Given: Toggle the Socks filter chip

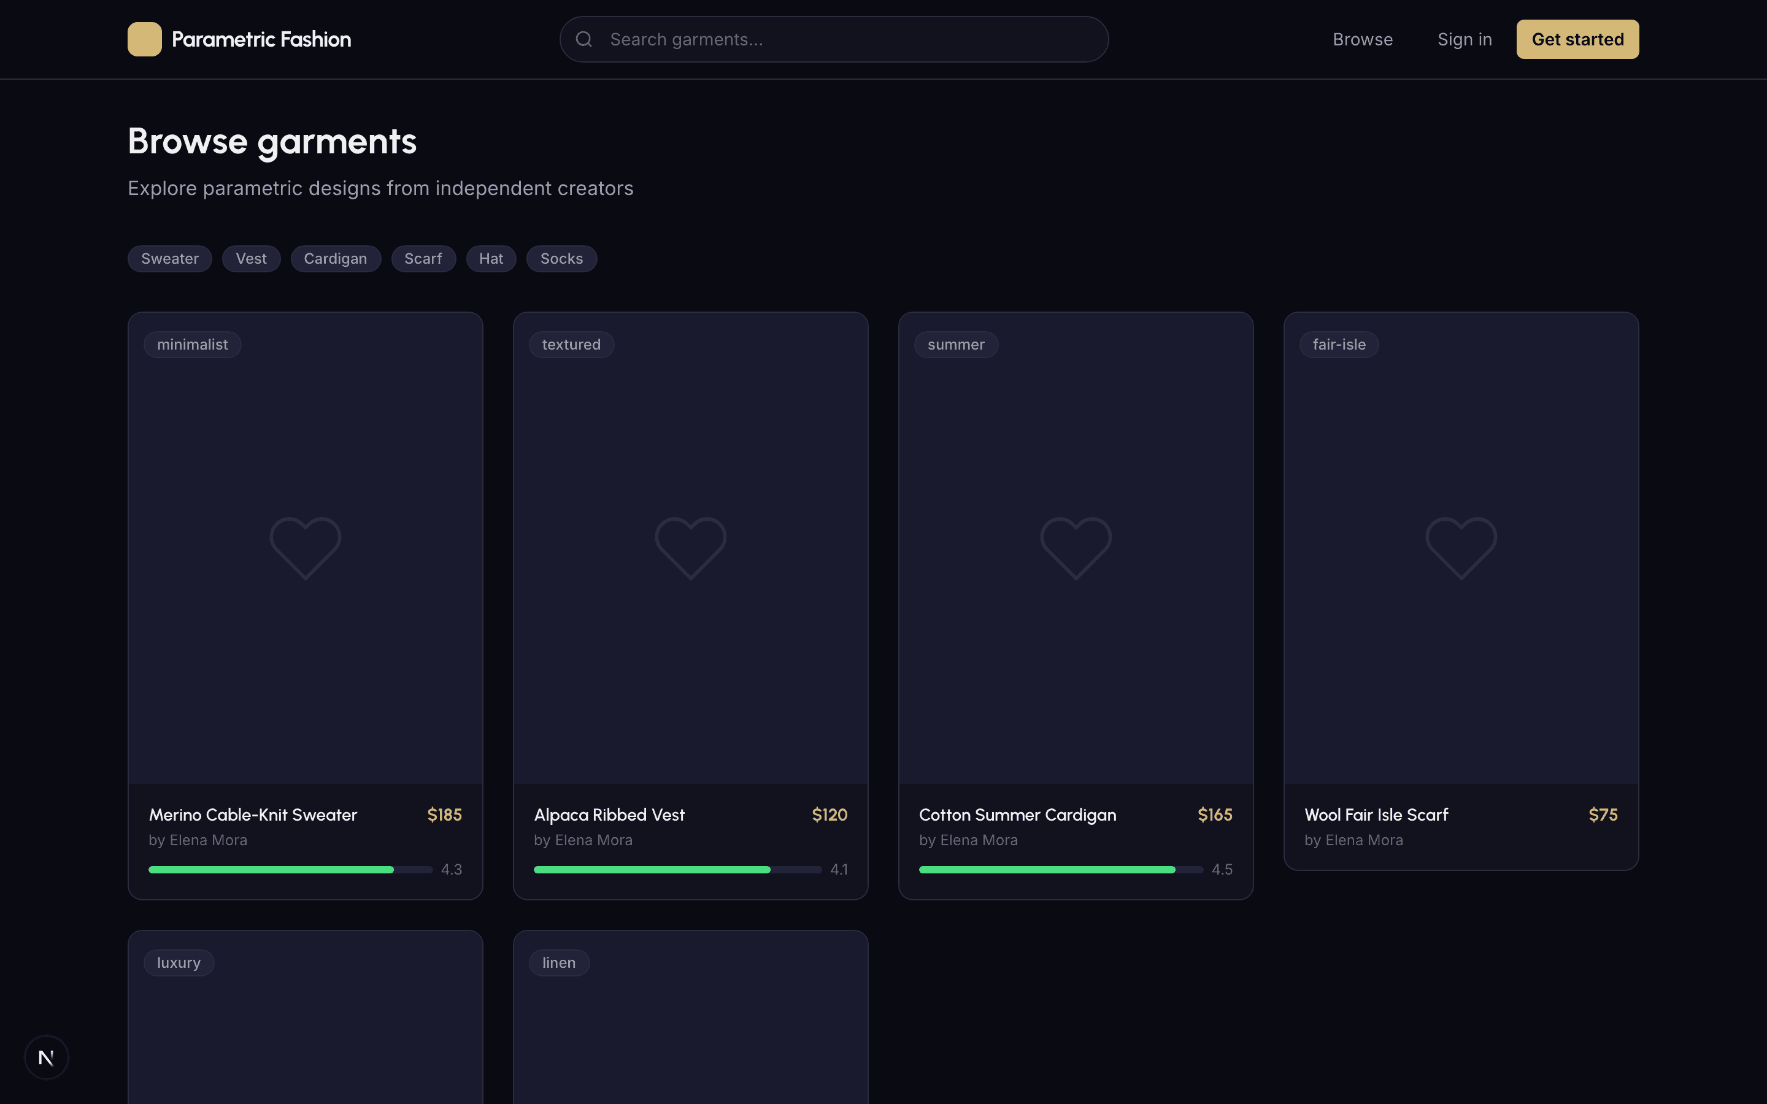Looking at the screenshot, I should (x=561, y=258).
